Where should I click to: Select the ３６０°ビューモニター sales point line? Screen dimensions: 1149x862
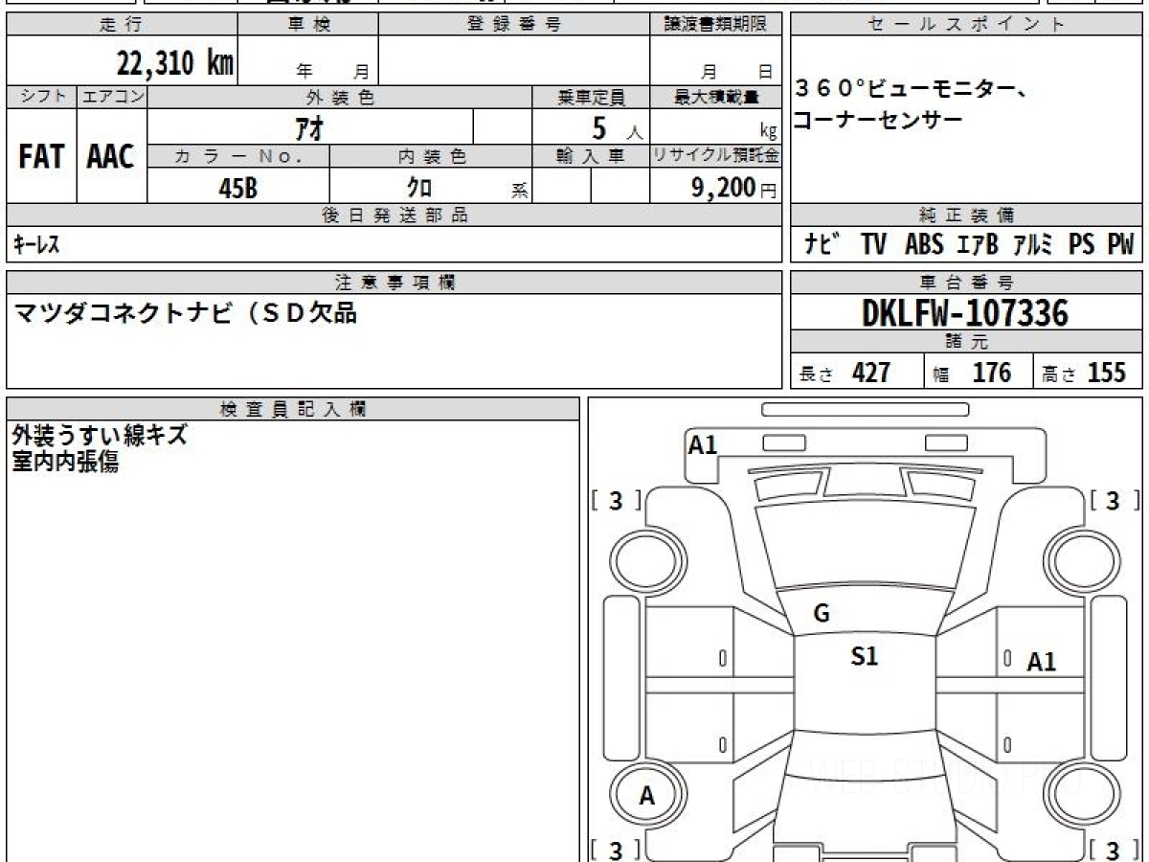tap(912, 91)
